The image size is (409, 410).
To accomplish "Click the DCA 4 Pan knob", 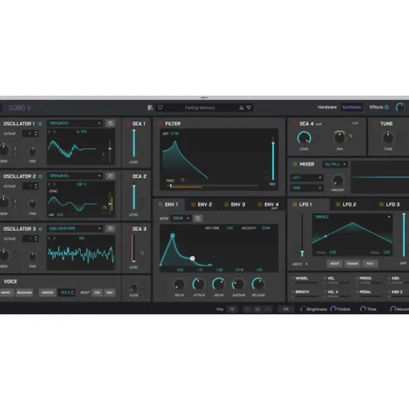I will tap(339, 137).
